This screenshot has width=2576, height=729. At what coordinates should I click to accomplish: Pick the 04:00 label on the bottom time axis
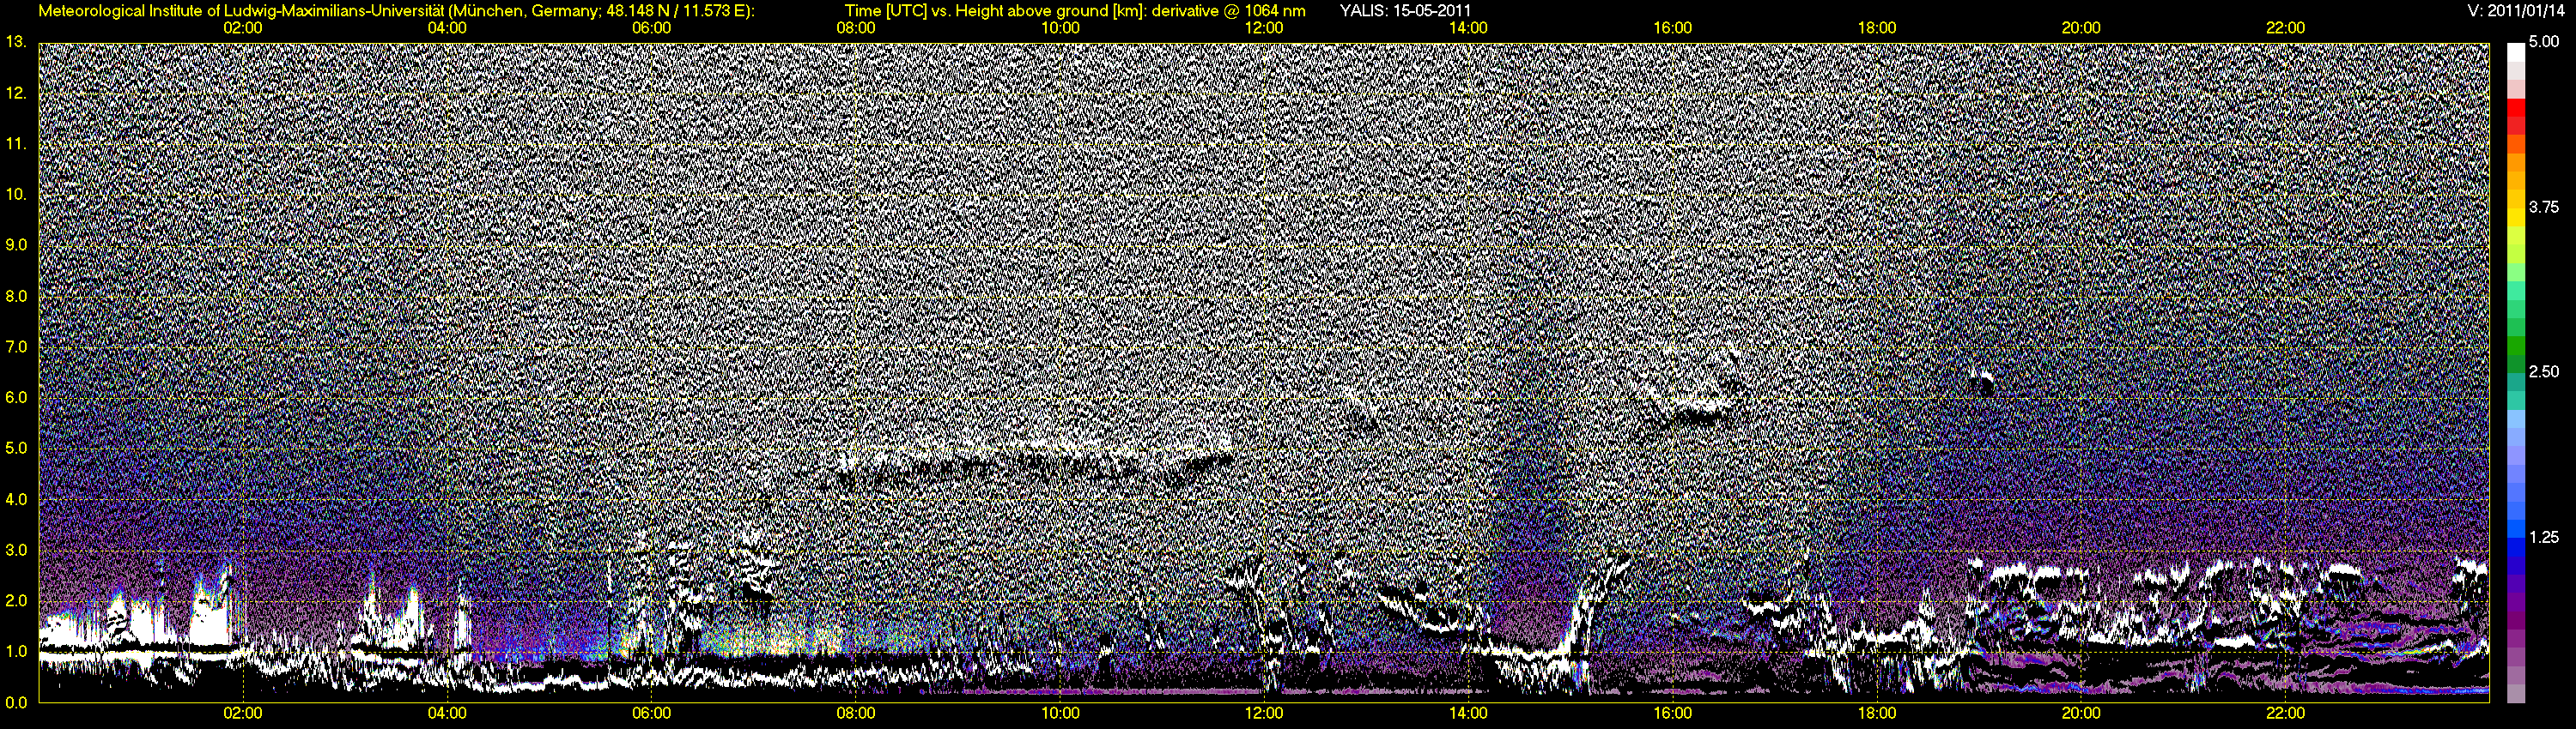tap(447, 713)
